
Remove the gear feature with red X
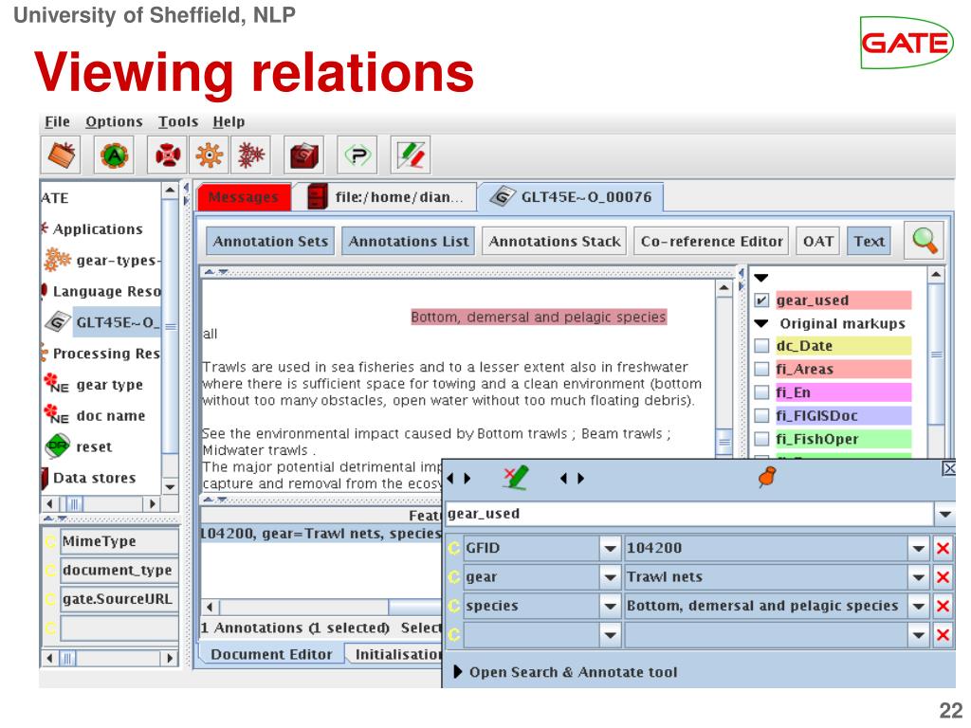point(943,577)
